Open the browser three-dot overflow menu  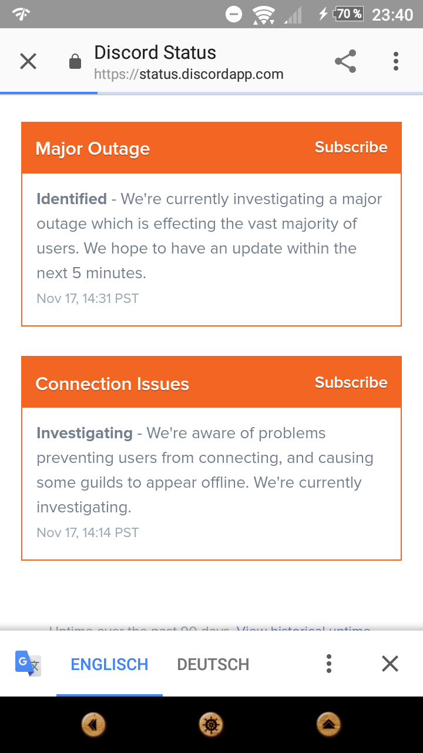tap(396, 61)
